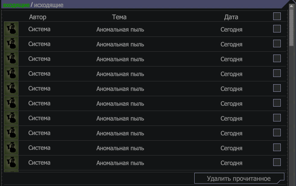Tick the last visible message's checkbox
This screenshot has width=296, height=186.
click(x=277, y=162)
